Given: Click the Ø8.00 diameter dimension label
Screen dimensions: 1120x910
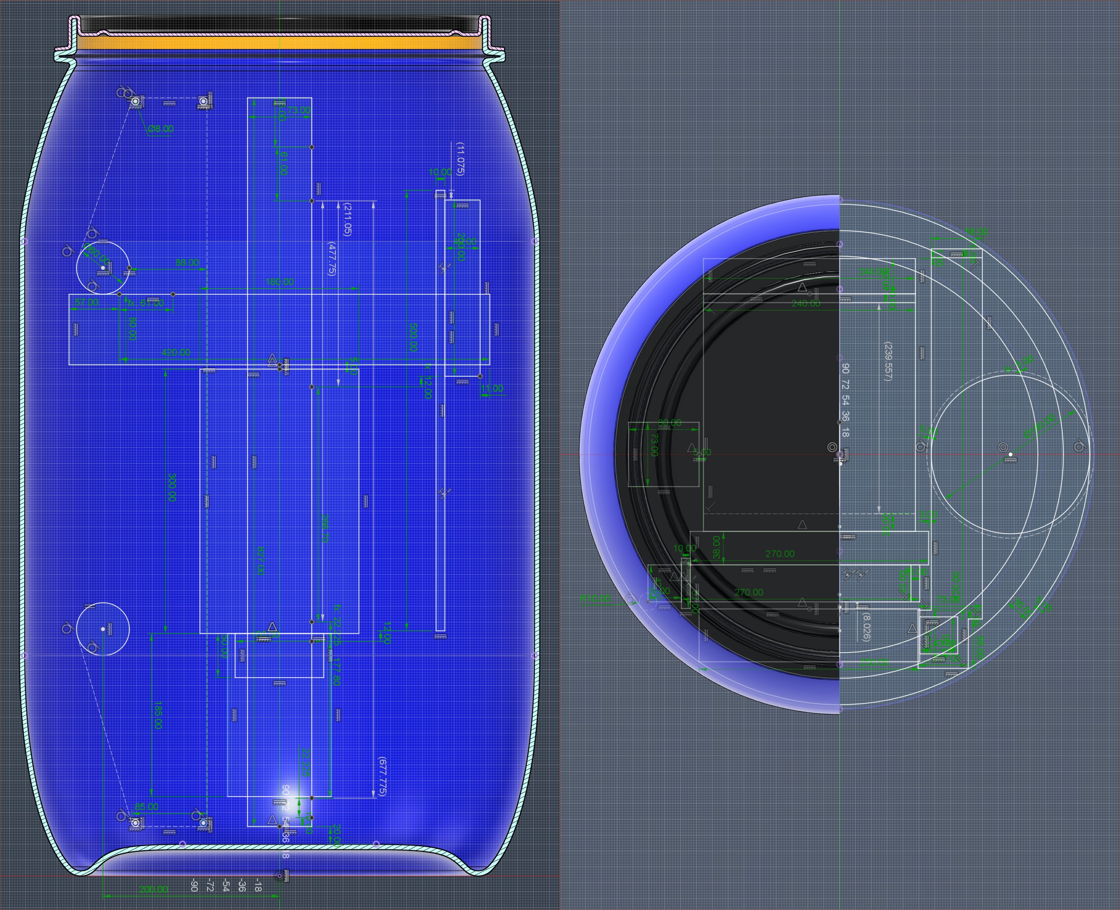Looking at the screenshot, I should coord(160,128).
